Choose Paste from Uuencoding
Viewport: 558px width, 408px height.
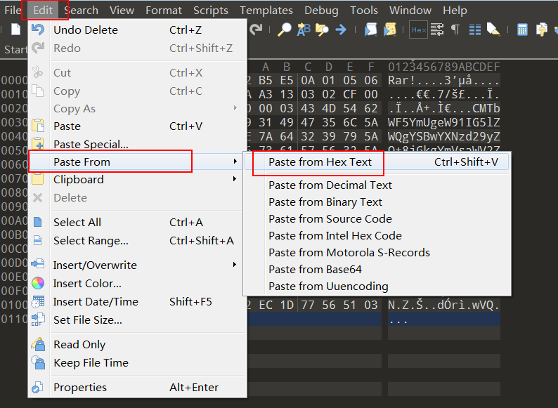pos(377,287)
